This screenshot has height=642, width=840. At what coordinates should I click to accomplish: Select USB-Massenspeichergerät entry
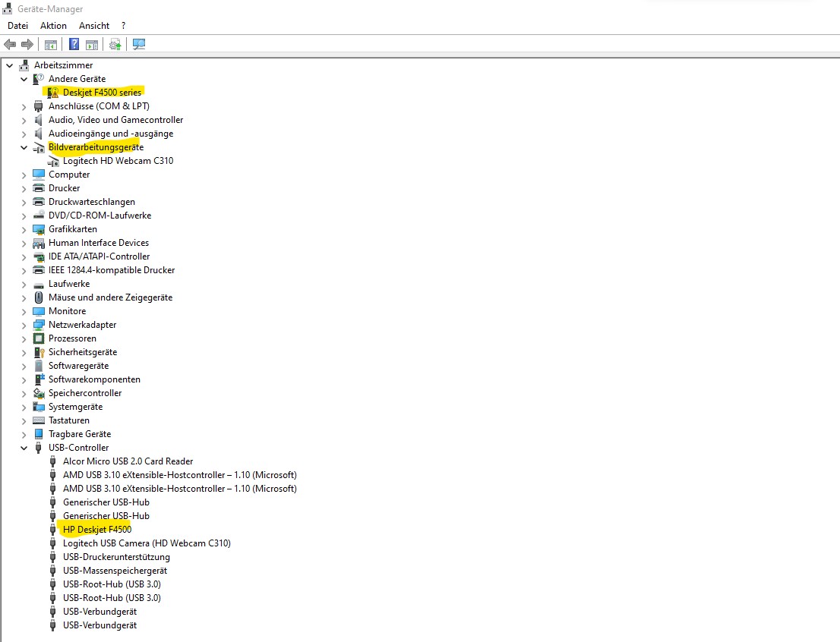(x=115, y=571)
